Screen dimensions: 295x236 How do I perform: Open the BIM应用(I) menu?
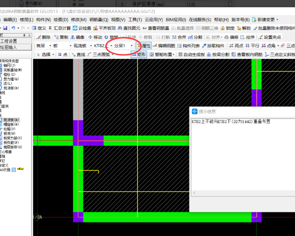[176, 20]
